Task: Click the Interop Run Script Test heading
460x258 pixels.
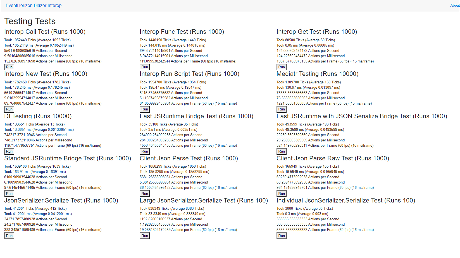Action: 190,74
